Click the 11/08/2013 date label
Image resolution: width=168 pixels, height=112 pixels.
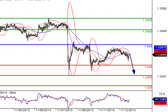tap(86, 110)
